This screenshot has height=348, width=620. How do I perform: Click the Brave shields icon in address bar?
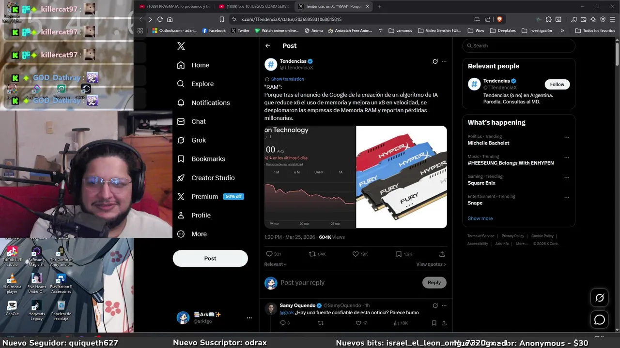pyautogui.click(x=499, y=19)
